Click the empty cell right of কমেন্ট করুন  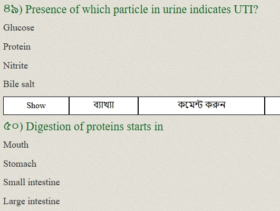coord(273,105)
